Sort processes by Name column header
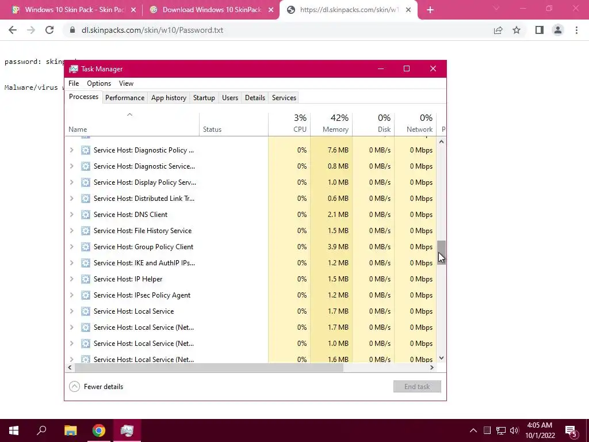The width and height of the screenshot is (589, 442). (x=132, y=124)
